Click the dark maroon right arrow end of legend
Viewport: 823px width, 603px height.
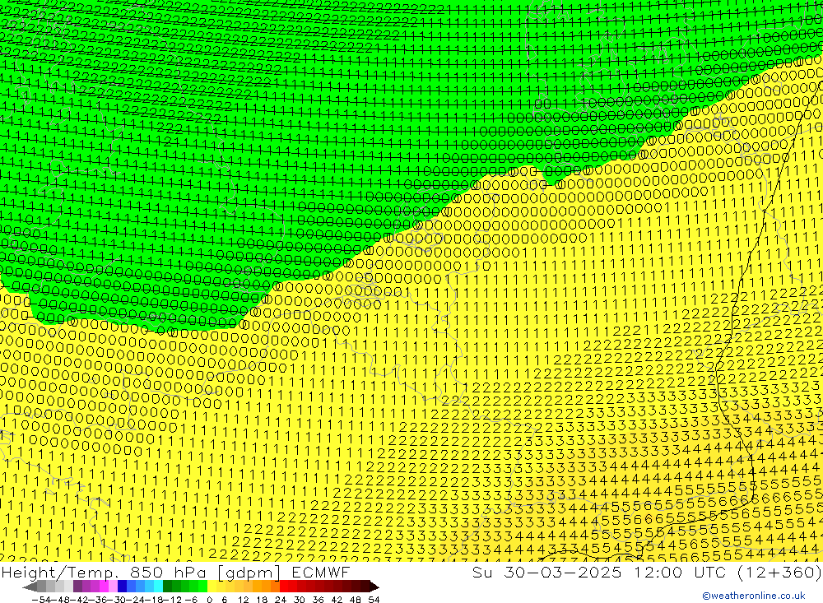[374, 587]
